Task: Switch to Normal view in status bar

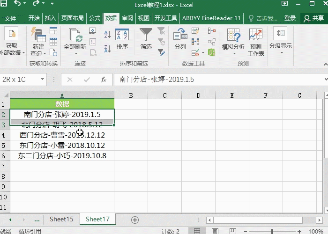Action: click(197, 231)
